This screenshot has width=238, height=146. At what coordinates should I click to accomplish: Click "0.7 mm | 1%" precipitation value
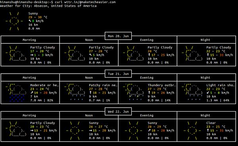tap(100, 100)
